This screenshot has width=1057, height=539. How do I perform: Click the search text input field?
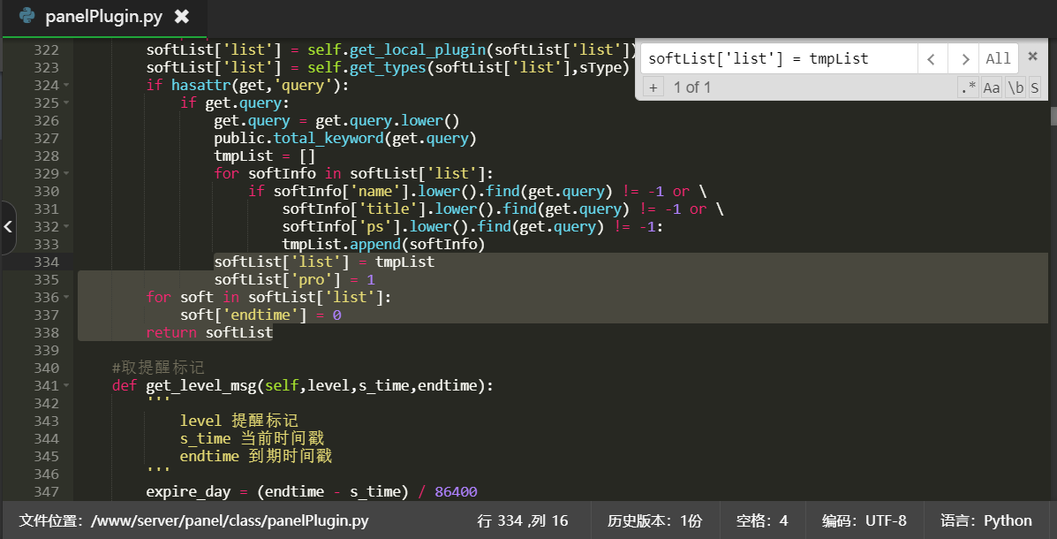(x=779, y=59)
